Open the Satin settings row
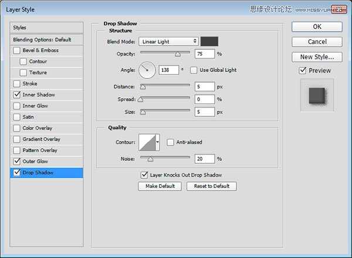The width and height of the screenshot is (352, 258). 46,117
